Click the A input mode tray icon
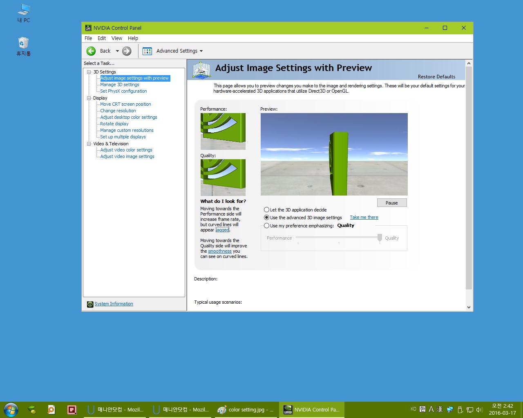 point(431,409)
